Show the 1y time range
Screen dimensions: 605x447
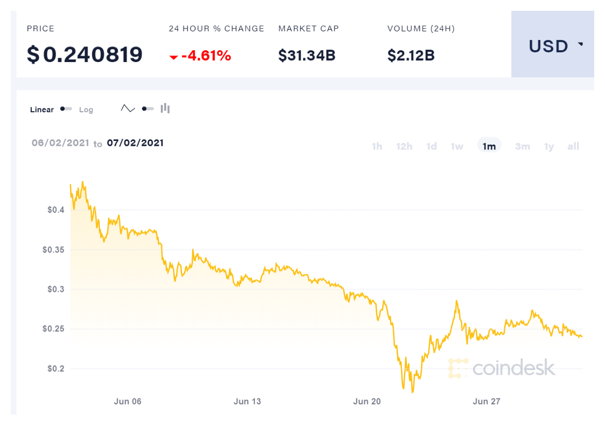(549, 146)
